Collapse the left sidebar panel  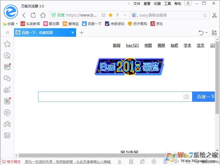pyautogui.click(x=7, y=33)
